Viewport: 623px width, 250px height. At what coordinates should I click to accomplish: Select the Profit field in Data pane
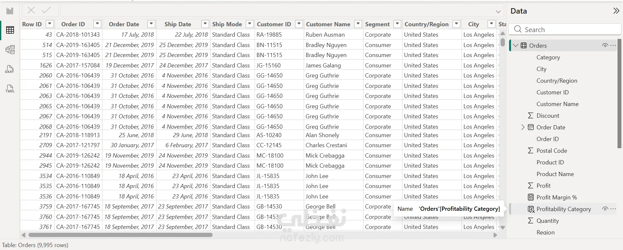tap(543, 186)
